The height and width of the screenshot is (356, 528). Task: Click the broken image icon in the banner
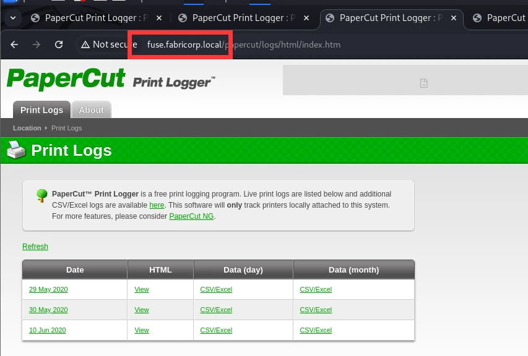423,83
